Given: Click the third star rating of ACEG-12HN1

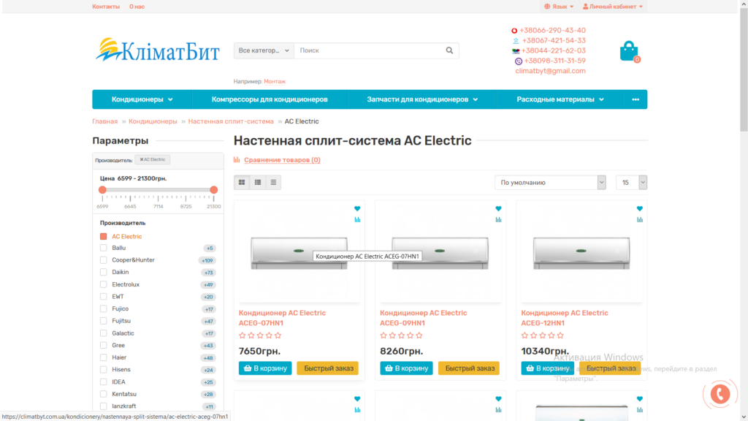Looking at the screenshot, I should 543,335.
